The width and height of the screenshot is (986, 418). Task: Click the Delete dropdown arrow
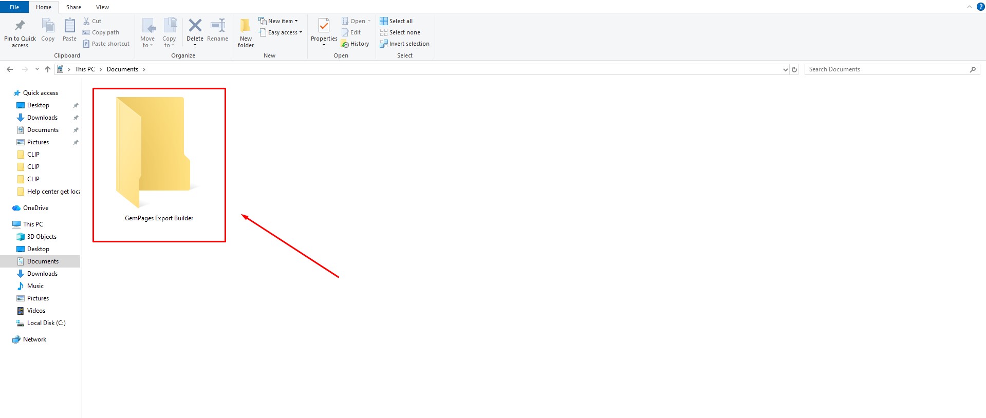point(195,45)
